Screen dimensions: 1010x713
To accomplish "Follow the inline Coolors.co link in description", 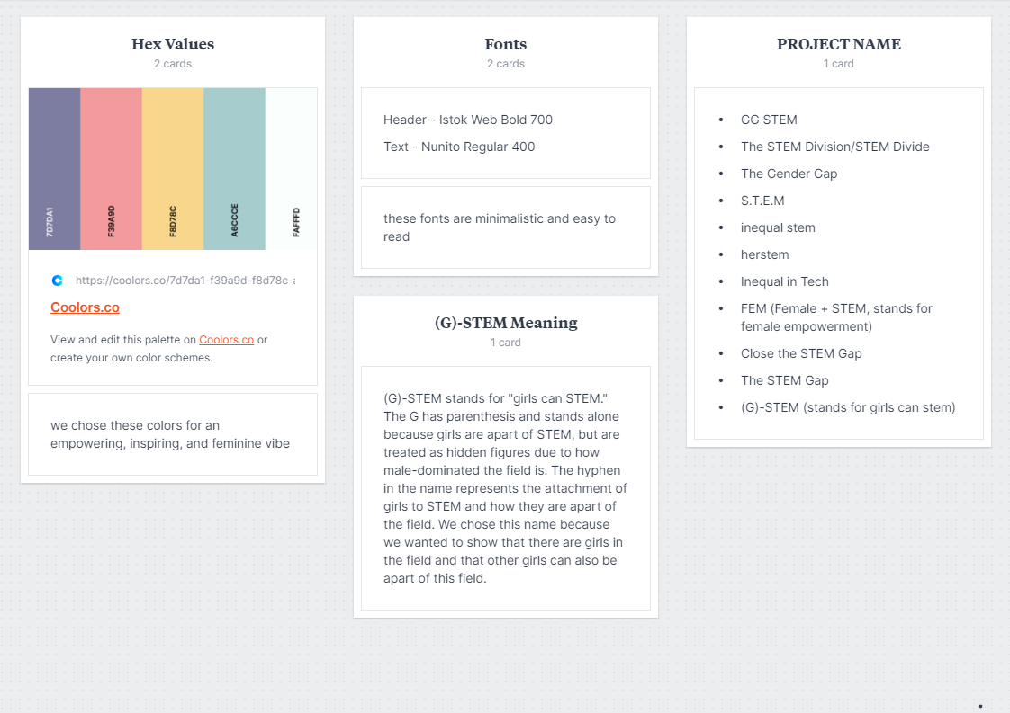I will [226, 340].
